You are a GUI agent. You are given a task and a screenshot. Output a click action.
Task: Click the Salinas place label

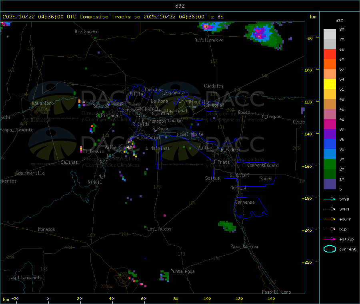tap(69, 162)
